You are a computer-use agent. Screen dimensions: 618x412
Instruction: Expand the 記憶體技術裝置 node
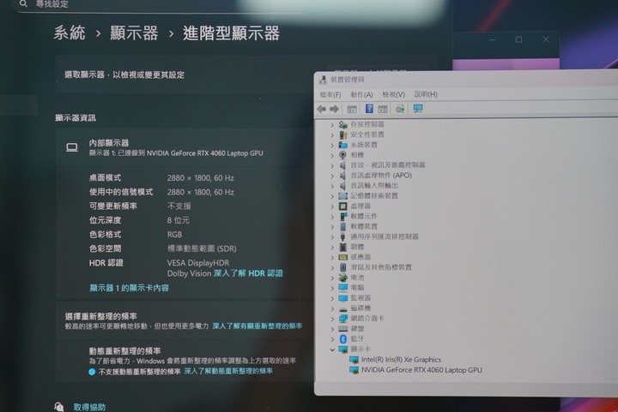coord(332,196)
